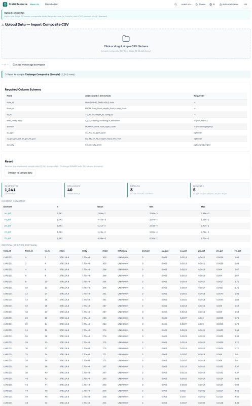Click the Required Column Schema heading
This screenshot has height=406, width=252.
coord(23,90)
